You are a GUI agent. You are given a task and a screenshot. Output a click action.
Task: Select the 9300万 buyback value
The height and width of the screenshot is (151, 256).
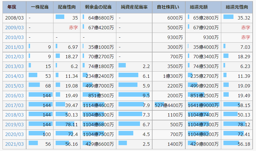coord(175,37)
